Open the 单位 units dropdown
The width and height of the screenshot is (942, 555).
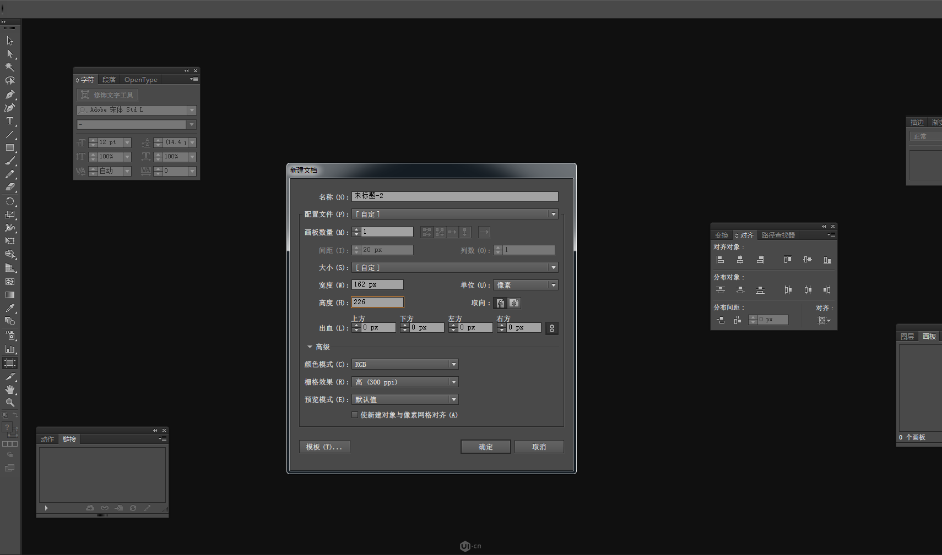point(526,285)
